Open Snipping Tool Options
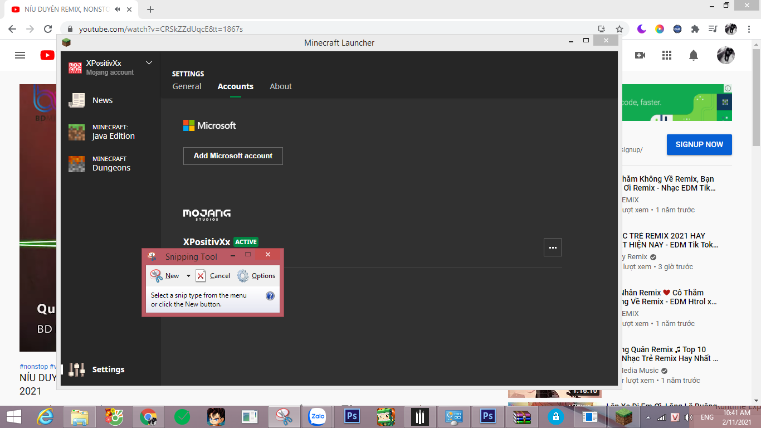The width and height of the screenshot is (761, 428). [256, 276]
